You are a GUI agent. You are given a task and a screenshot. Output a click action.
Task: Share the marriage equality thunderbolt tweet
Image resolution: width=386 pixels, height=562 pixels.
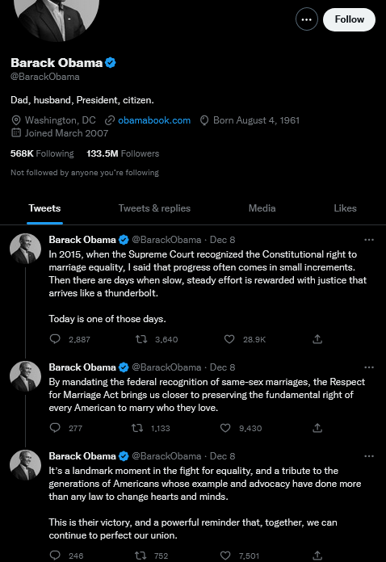tap(317, 338)
